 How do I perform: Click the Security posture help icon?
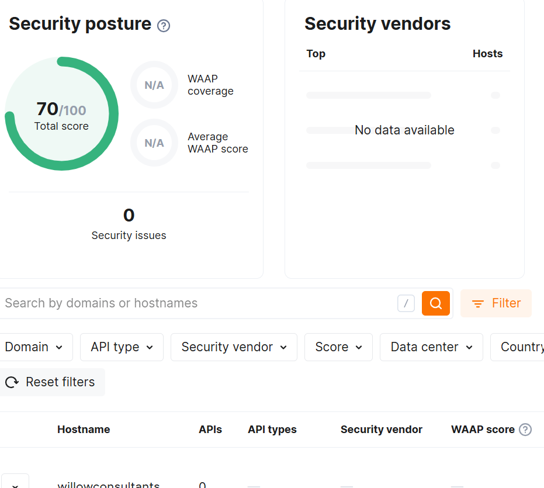(164, 25)
